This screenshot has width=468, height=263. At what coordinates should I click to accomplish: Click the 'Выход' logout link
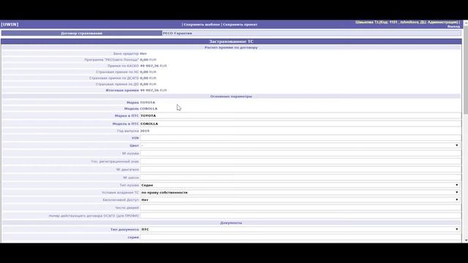(453, 26)
